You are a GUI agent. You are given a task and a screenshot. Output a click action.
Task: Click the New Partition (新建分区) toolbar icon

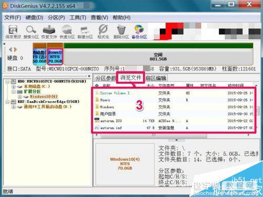[x=85, y=32]
